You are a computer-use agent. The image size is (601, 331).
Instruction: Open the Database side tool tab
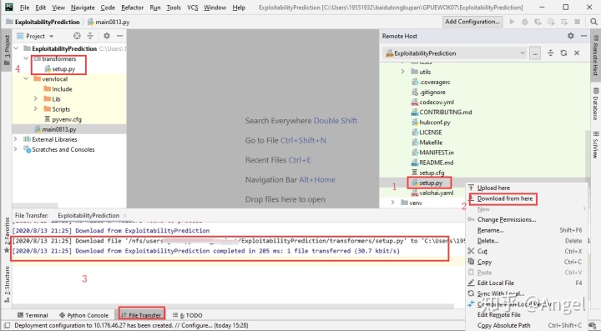pyautogui.click(x=596, y=103)
